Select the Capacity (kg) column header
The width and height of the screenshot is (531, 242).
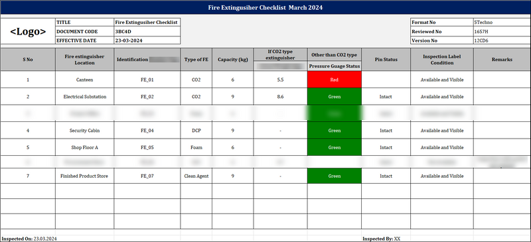point(233,60)
